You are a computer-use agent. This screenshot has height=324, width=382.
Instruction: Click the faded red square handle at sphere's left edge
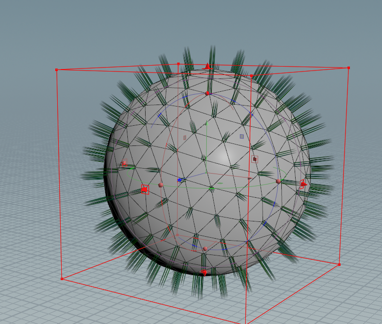coord(124,163)
